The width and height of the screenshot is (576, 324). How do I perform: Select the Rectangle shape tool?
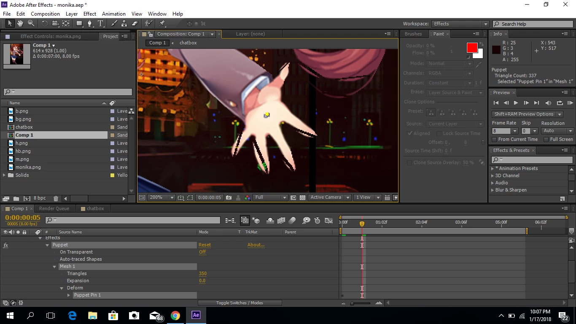[79, 24]
